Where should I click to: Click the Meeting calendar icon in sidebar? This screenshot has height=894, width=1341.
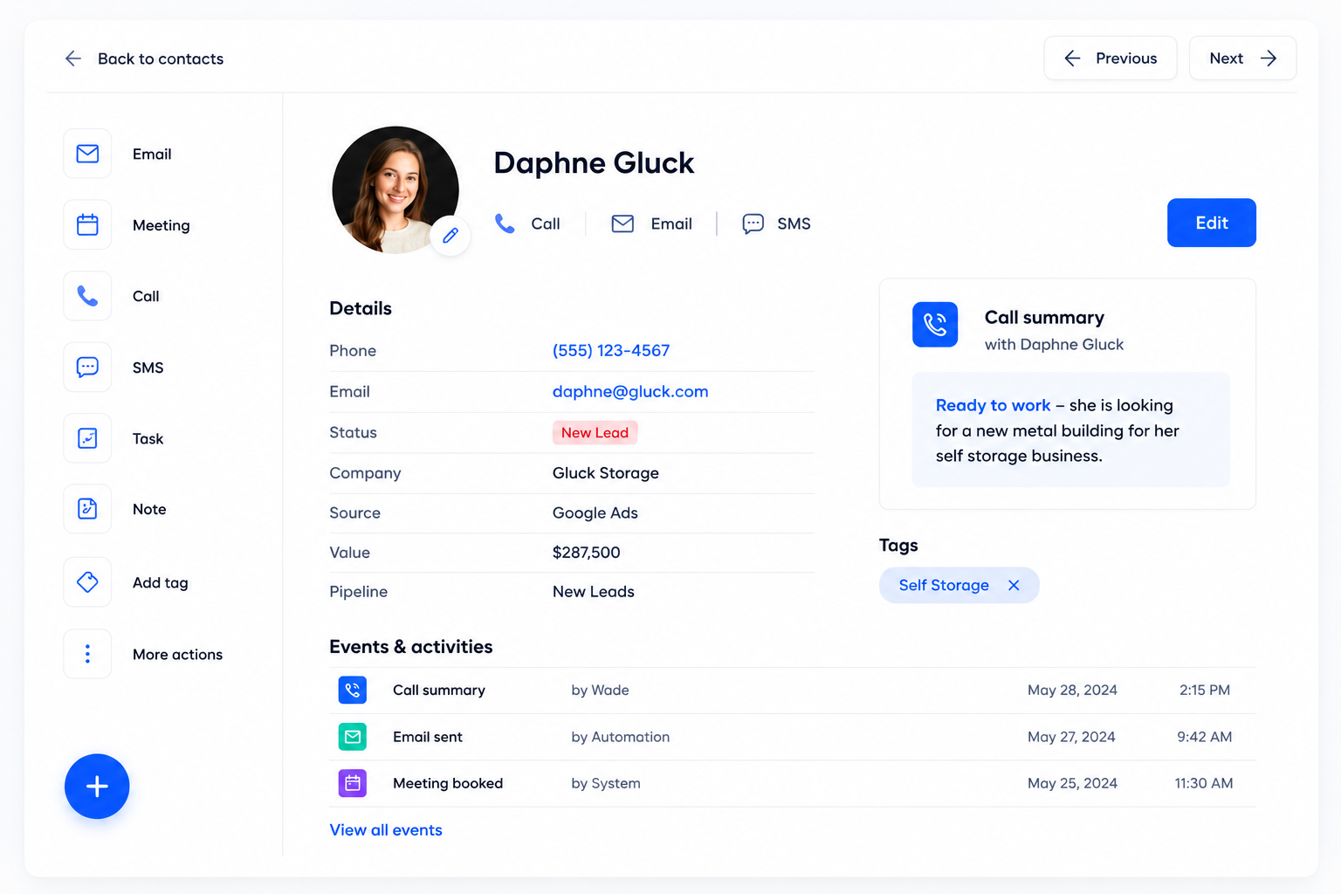pyautogui.click(x=87, y=225)
